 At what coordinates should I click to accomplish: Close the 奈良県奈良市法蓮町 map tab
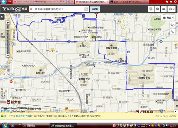coord(108,2)
